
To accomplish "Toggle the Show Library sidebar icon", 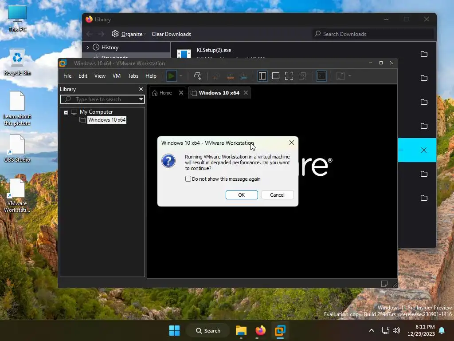I will coord(262,76).
